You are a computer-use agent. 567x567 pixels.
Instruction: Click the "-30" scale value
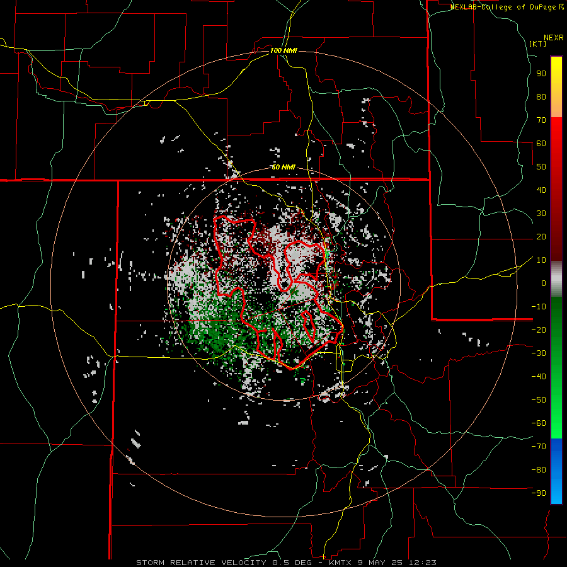[x=539, y=353]
